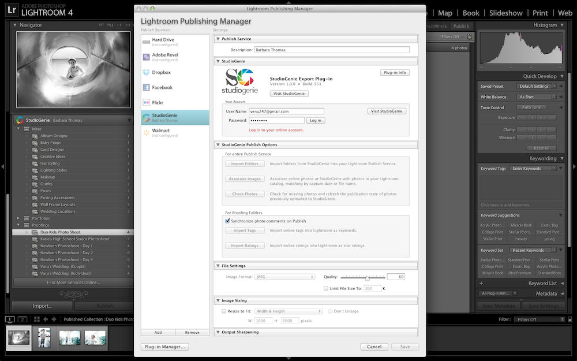Viewport: 577px width, 361px height.
Task: Click Baby Props collection icon
Action: [x=35, y=143]
